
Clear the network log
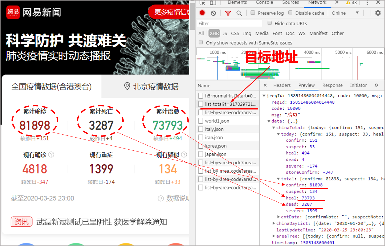[213, 13]
